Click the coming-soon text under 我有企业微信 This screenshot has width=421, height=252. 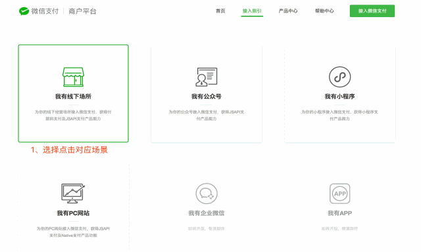pyautogui.click(x=206, y=228)
